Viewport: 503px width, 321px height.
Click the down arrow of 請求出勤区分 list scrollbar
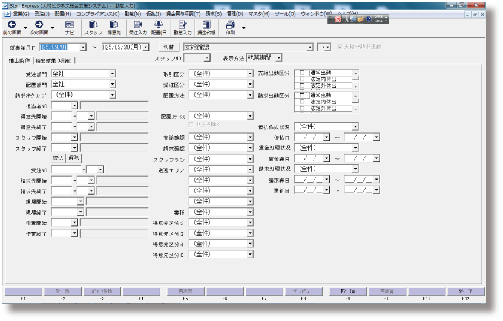(x=355, y=109)
